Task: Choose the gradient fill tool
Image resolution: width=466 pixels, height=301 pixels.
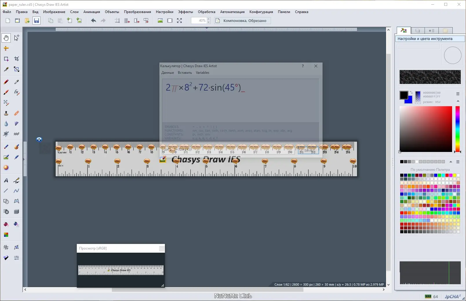Action: pos(6,235)
